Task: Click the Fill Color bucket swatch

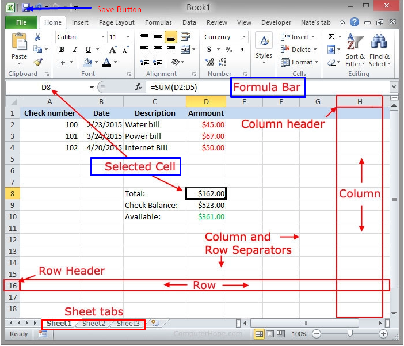Action: coord(88,62)
